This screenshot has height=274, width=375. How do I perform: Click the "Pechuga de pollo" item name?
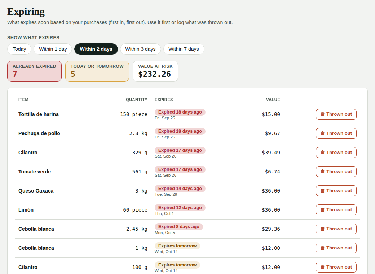39,133
